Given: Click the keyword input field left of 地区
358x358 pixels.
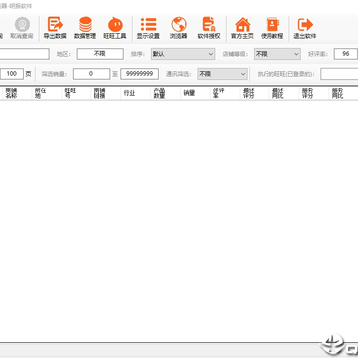Looking at the screenshot, I should [x=25, y=54].
